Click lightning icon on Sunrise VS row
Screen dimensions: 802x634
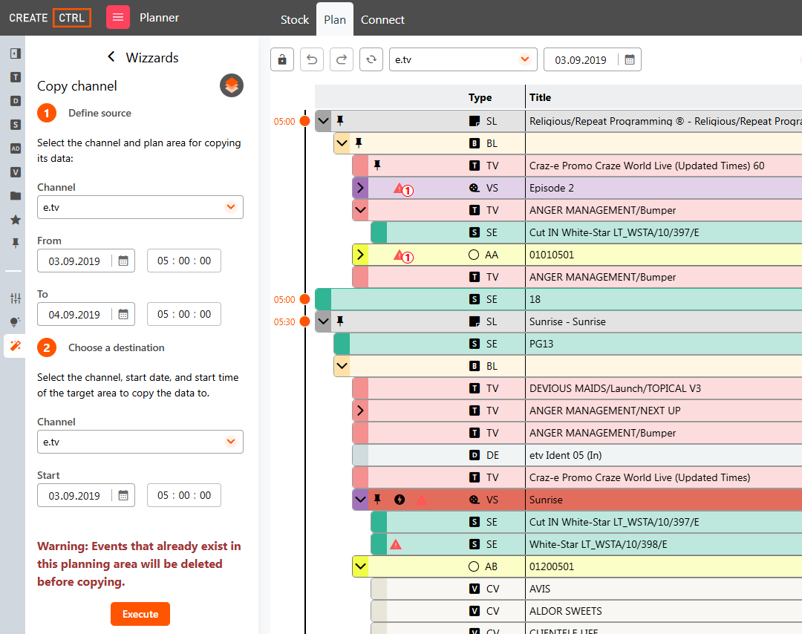[400, 500]
